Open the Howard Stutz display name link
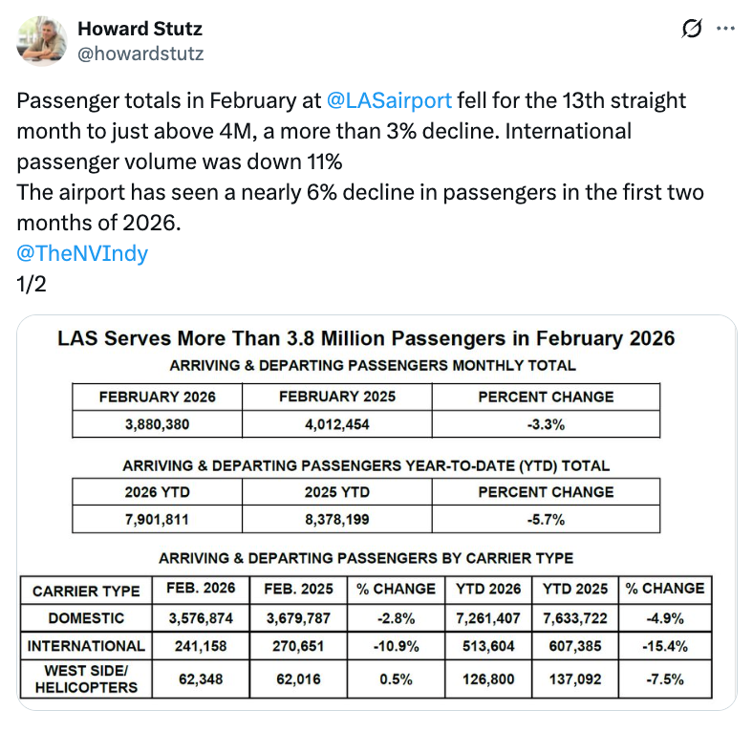The width and height of the screenshot is (753, 732). click(x=140, y=29)
